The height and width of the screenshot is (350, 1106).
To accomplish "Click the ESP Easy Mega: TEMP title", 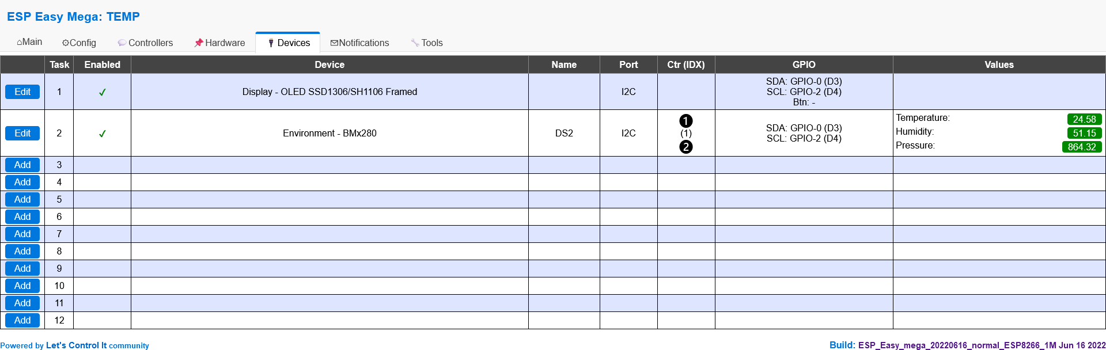I will pyautogui.click(x=73, y=17).
